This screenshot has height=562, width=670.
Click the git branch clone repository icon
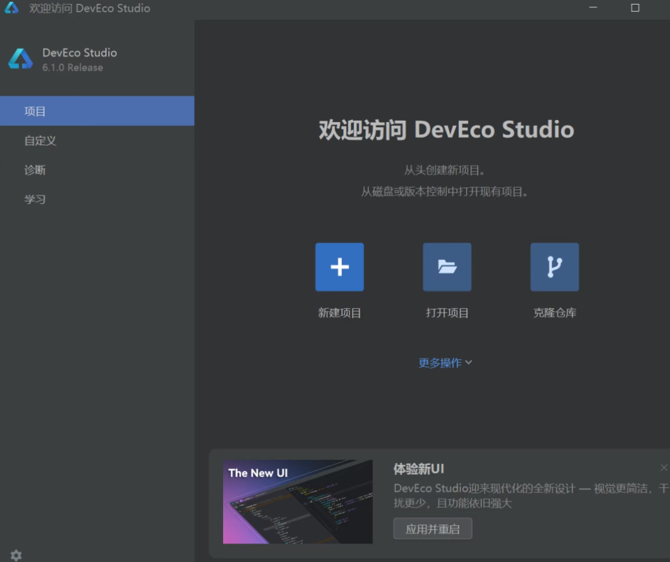(x=554, y=267)
